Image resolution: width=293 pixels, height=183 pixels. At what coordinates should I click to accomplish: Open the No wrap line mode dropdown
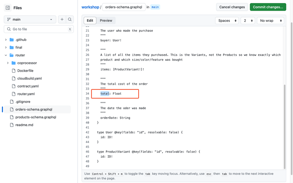(x=270, y=20)
